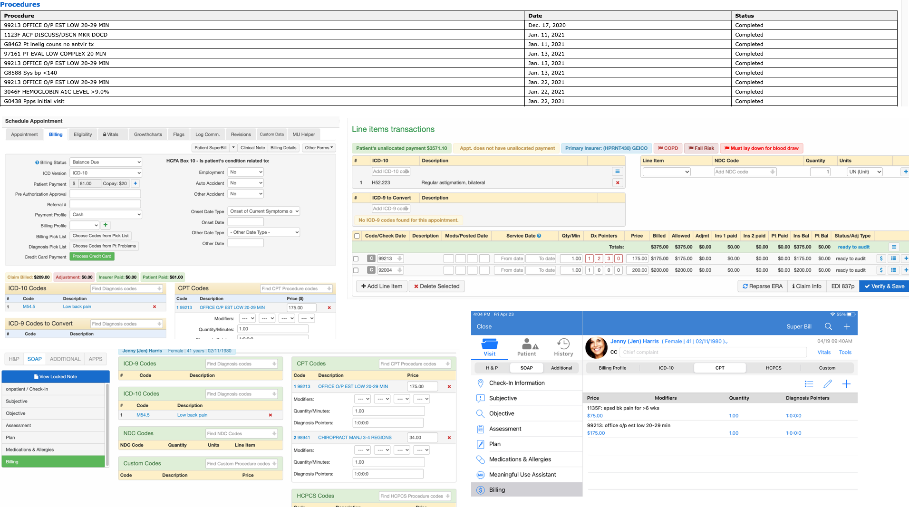The width and height of the screenshot is (909, 507).
Task: Open the Growthcharts tab
Action: [x=148, y=134]
